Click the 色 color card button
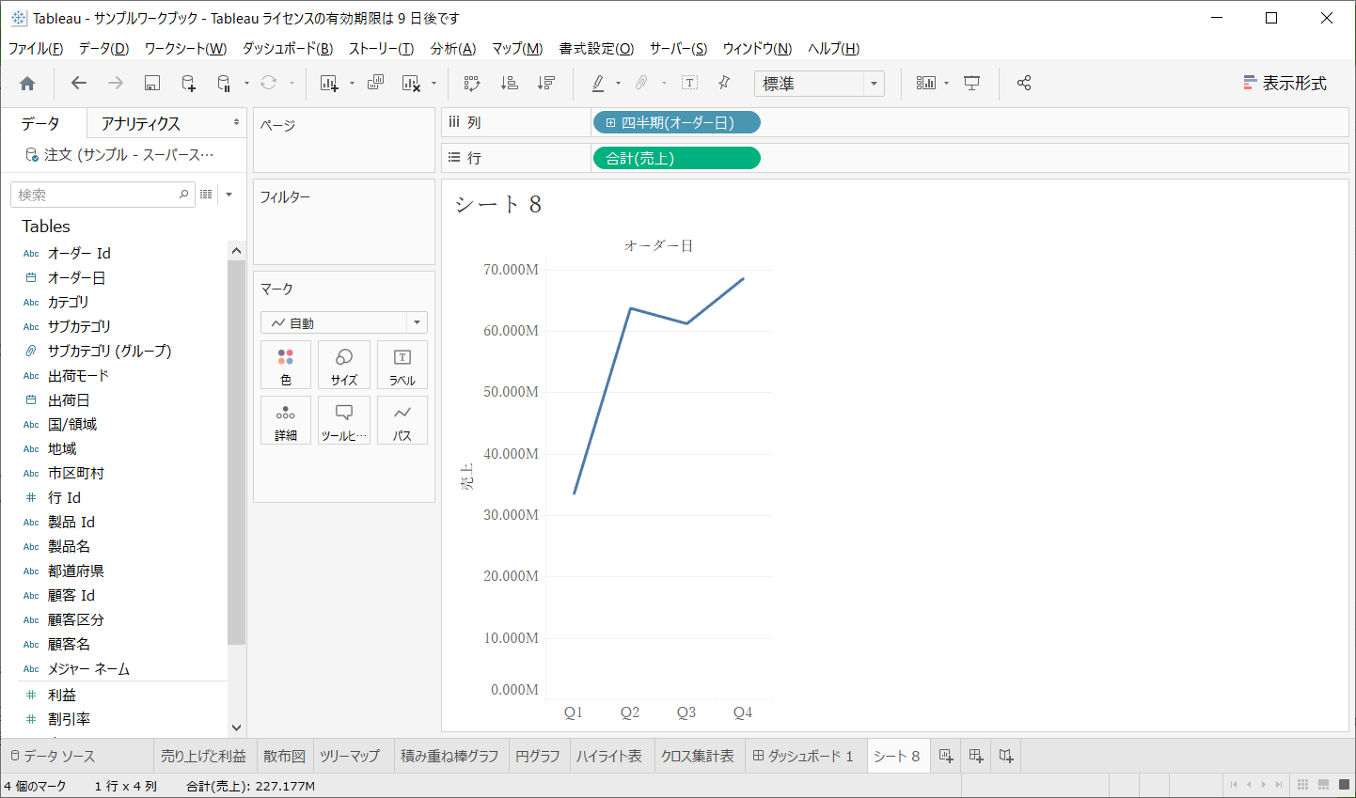 pos(286,366)
